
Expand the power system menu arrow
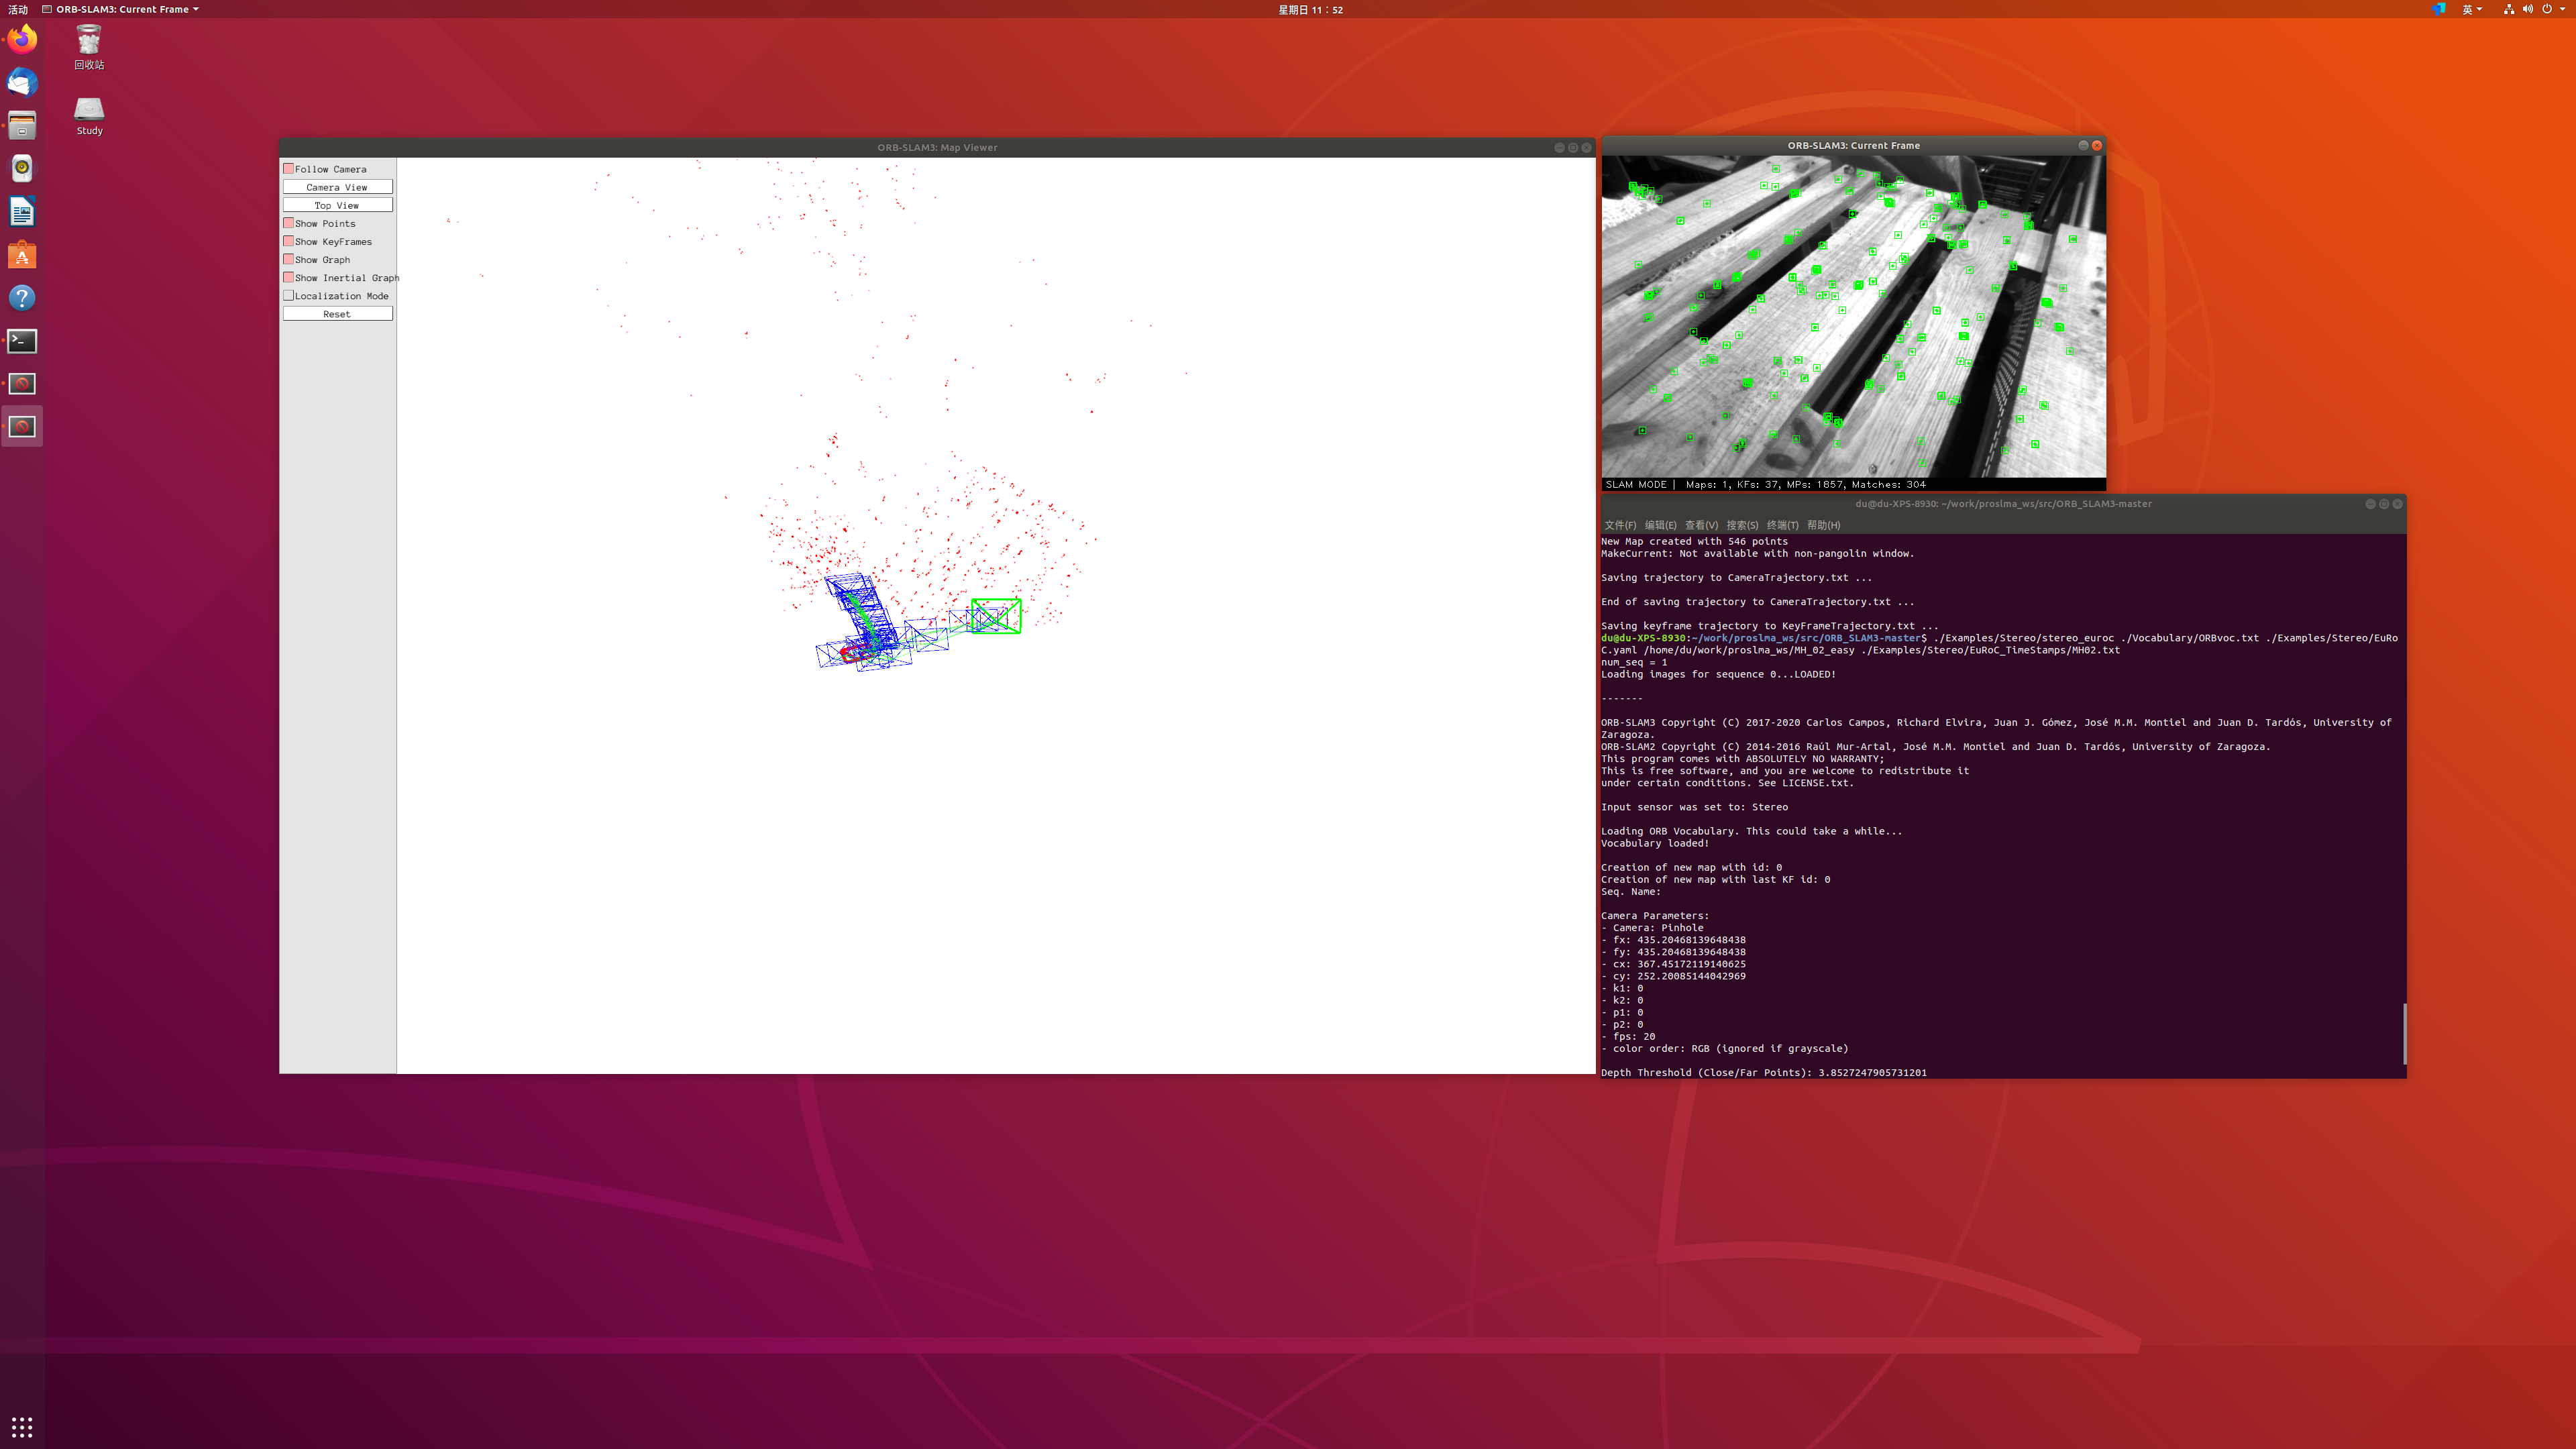[x=2562, y=9]
